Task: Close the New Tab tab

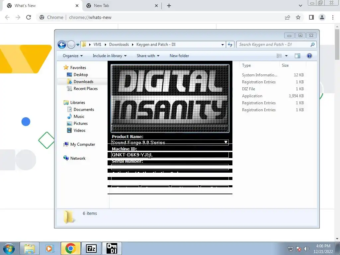Action: tap(156, 6)
